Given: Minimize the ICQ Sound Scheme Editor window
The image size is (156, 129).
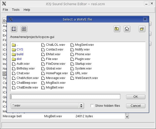Looking at the screenshot, I should coord(146,4).
